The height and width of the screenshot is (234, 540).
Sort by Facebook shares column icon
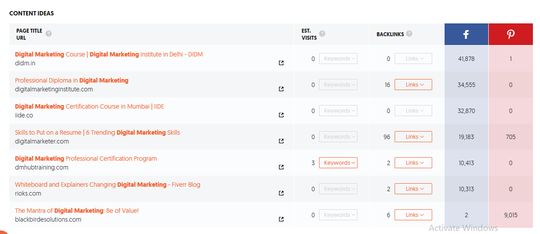[466, 34]
